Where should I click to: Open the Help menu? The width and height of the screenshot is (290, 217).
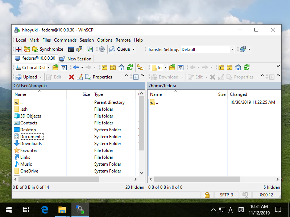pos(138,40)
